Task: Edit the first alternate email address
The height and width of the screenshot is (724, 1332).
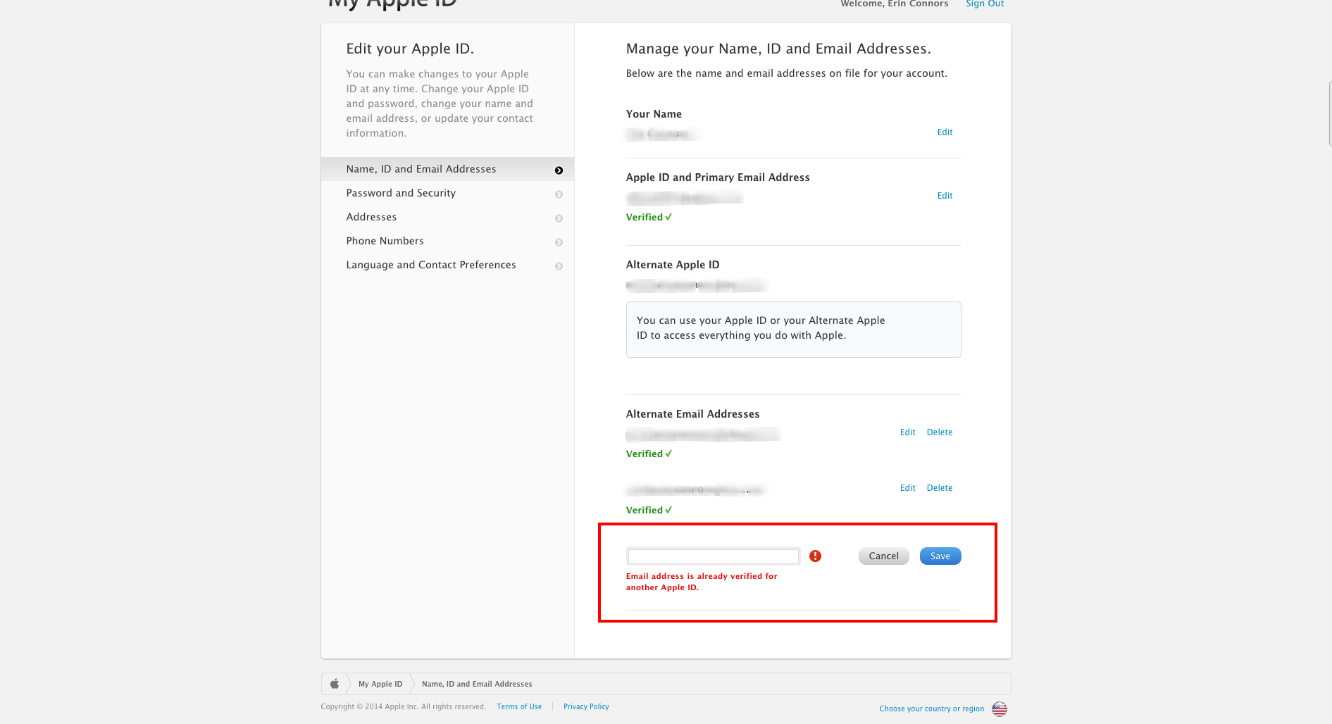Action: click(908, 432)
